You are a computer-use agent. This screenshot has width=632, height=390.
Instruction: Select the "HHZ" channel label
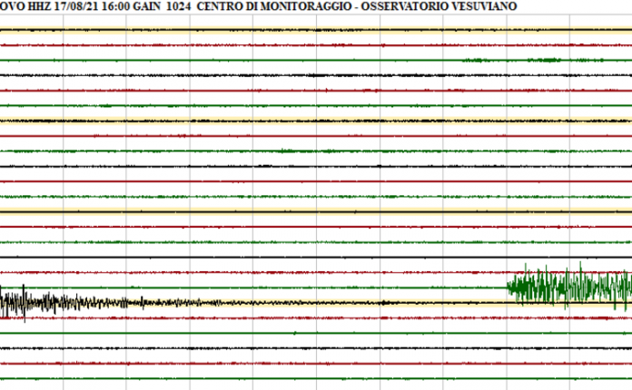point(40,6)
